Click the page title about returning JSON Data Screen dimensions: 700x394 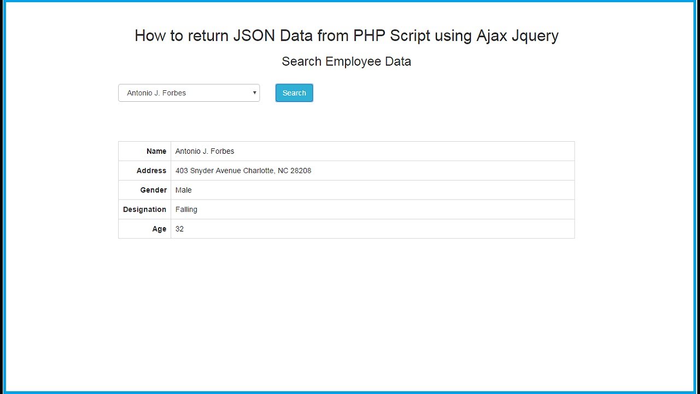[x=346, y=36]
